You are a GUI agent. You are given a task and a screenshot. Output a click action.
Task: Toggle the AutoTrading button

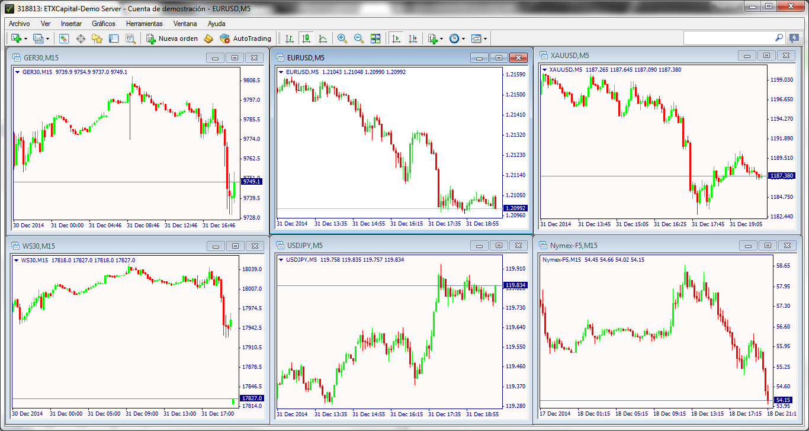tap(245, 38)
